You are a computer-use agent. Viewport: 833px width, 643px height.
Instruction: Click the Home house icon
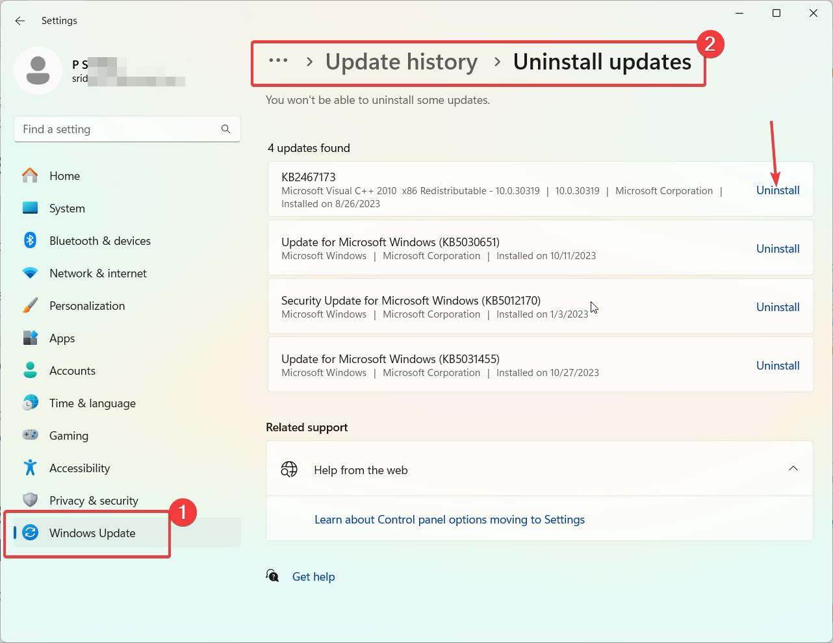point(30,175)
